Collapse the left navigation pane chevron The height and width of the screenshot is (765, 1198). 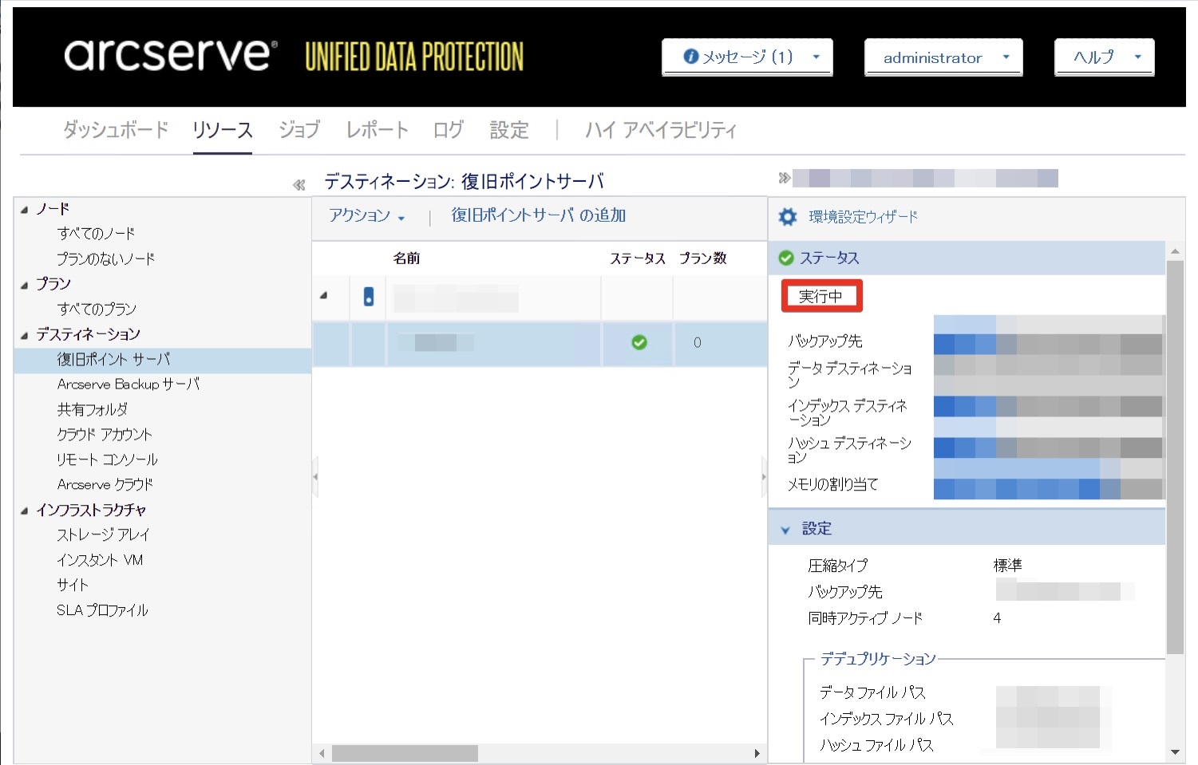pyautogui.click(x=299, y=185)
